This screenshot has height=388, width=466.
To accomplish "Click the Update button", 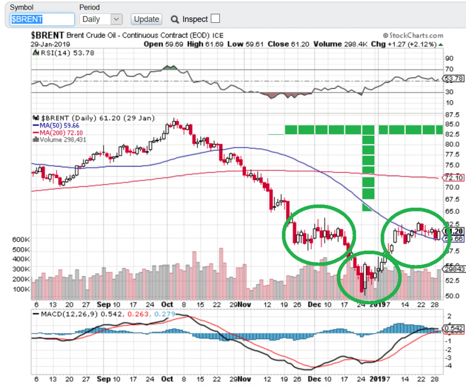I will click(x=146, y=19).
